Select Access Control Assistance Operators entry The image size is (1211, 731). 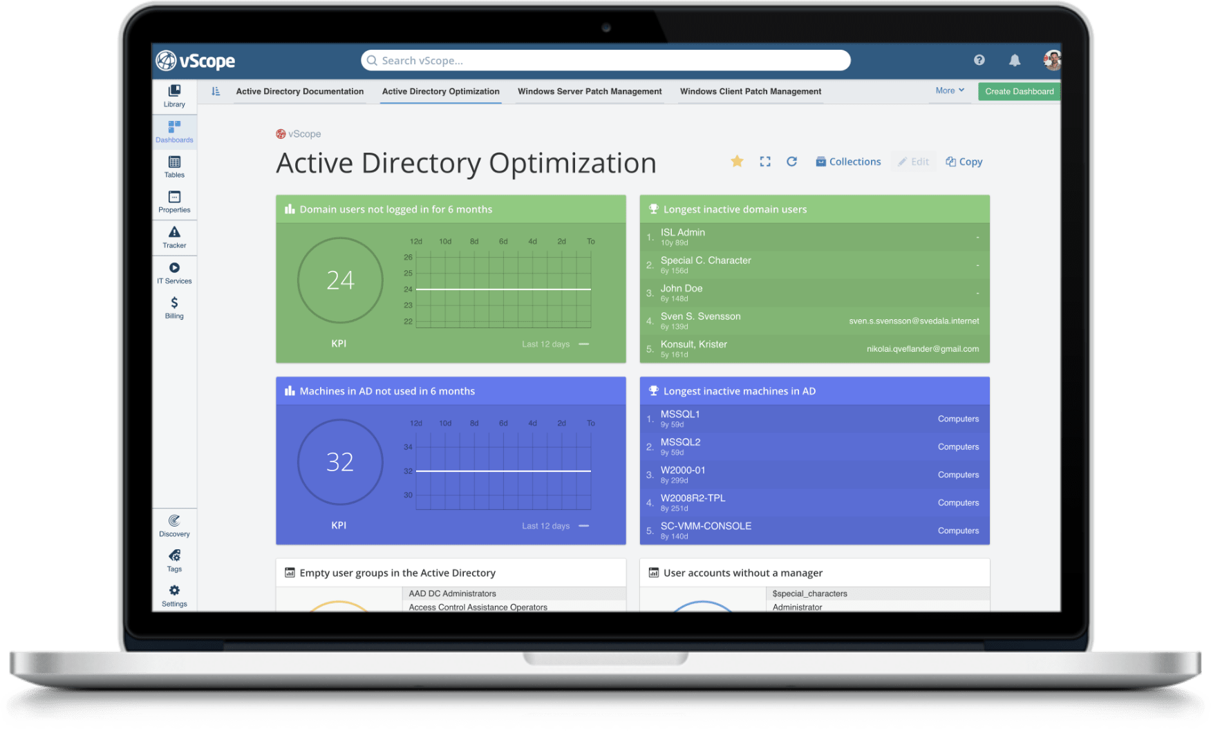point(514,607)
